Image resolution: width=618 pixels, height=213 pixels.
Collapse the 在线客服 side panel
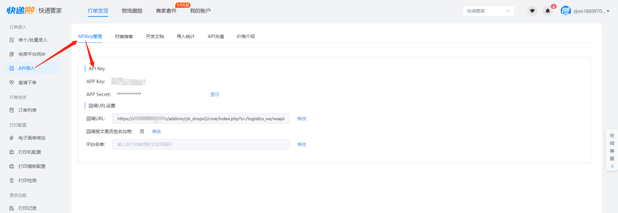tap(612, 166)
